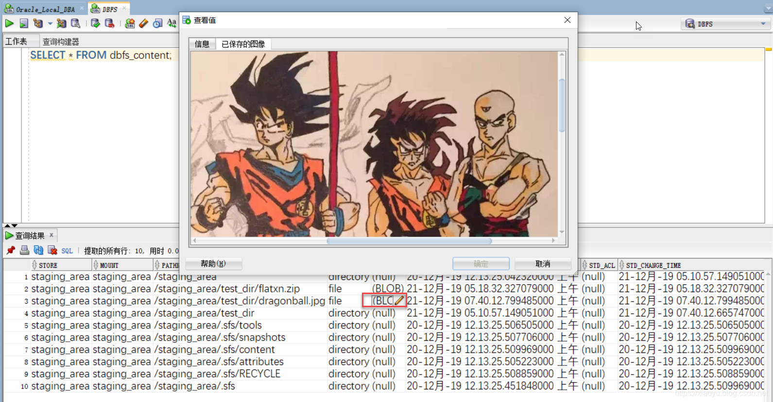Click the STD_ACL column header

pyautogui.click(x=599, y=265)
